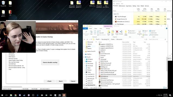
Task: Click Explorer's Back navigation arrow
Action: pyautogui.click(x=85, y=39)
